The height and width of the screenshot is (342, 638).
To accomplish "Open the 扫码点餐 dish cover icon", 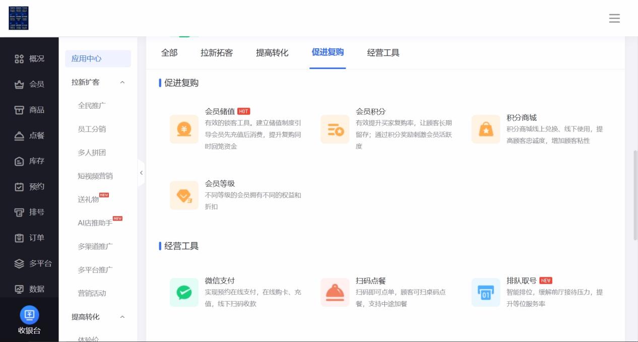I will tap(335, 292).
